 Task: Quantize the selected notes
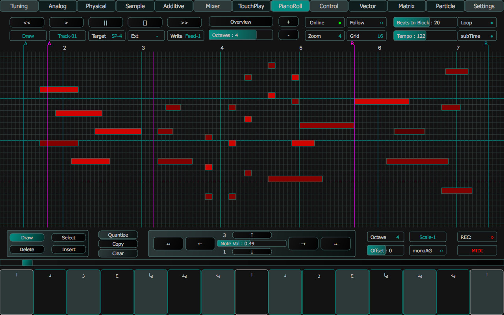coord(118,234)
